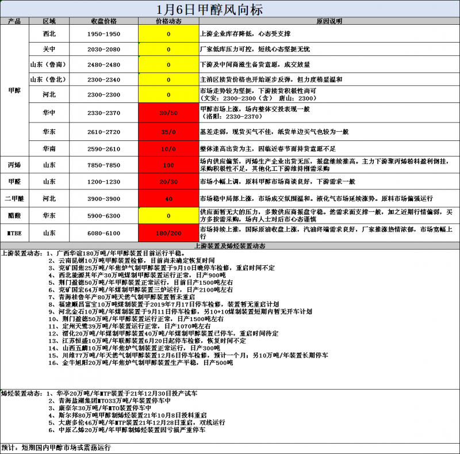Click the yellow '0' cell in 西北 row
Screen dimensions: 460x454
click(168, 34)
